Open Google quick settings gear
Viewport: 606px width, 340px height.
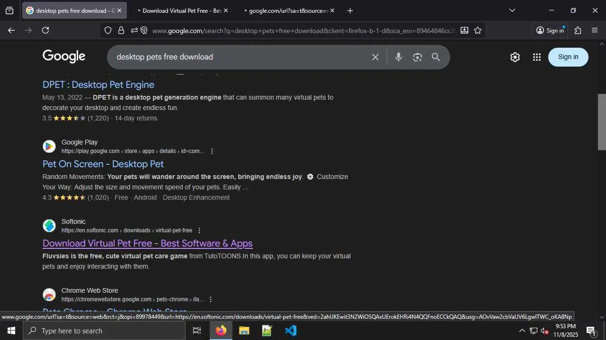[515, 57]
